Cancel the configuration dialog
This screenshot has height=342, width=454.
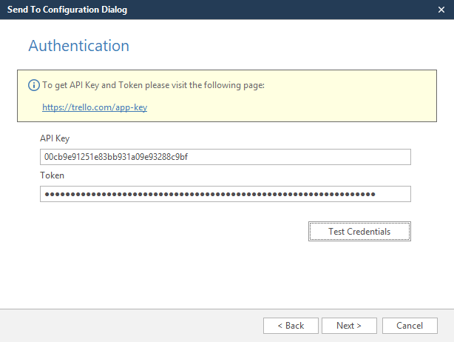pyautogui.click(x=409, y=326)
